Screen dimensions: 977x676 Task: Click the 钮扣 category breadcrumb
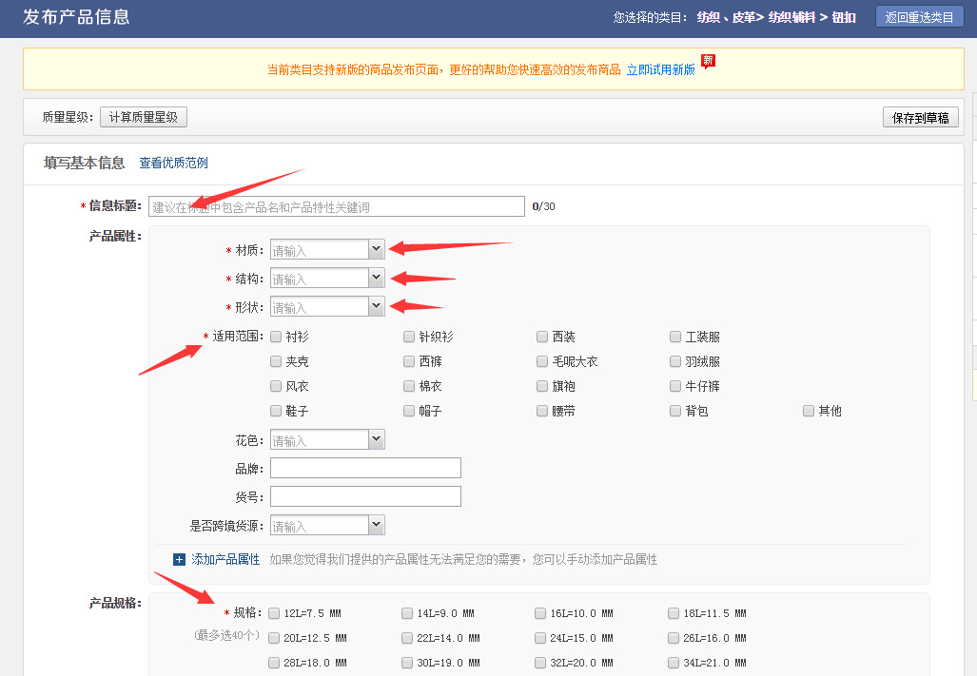(x=844, y=17)
